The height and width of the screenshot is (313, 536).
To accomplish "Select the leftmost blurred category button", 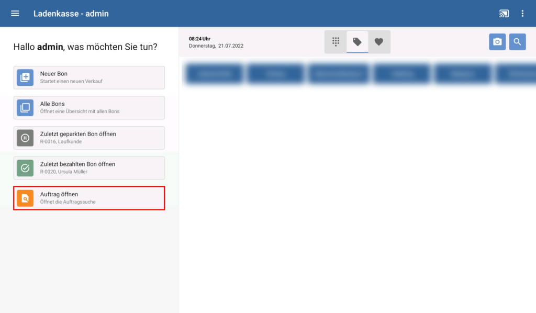I will click(215, 74).
